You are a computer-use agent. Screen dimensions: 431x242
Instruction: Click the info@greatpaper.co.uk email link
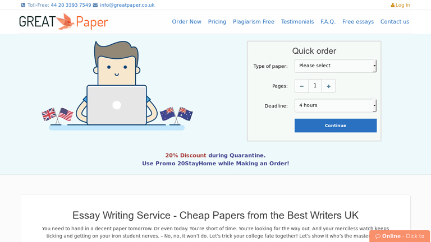pyautogui.click(x=127, y=5)
